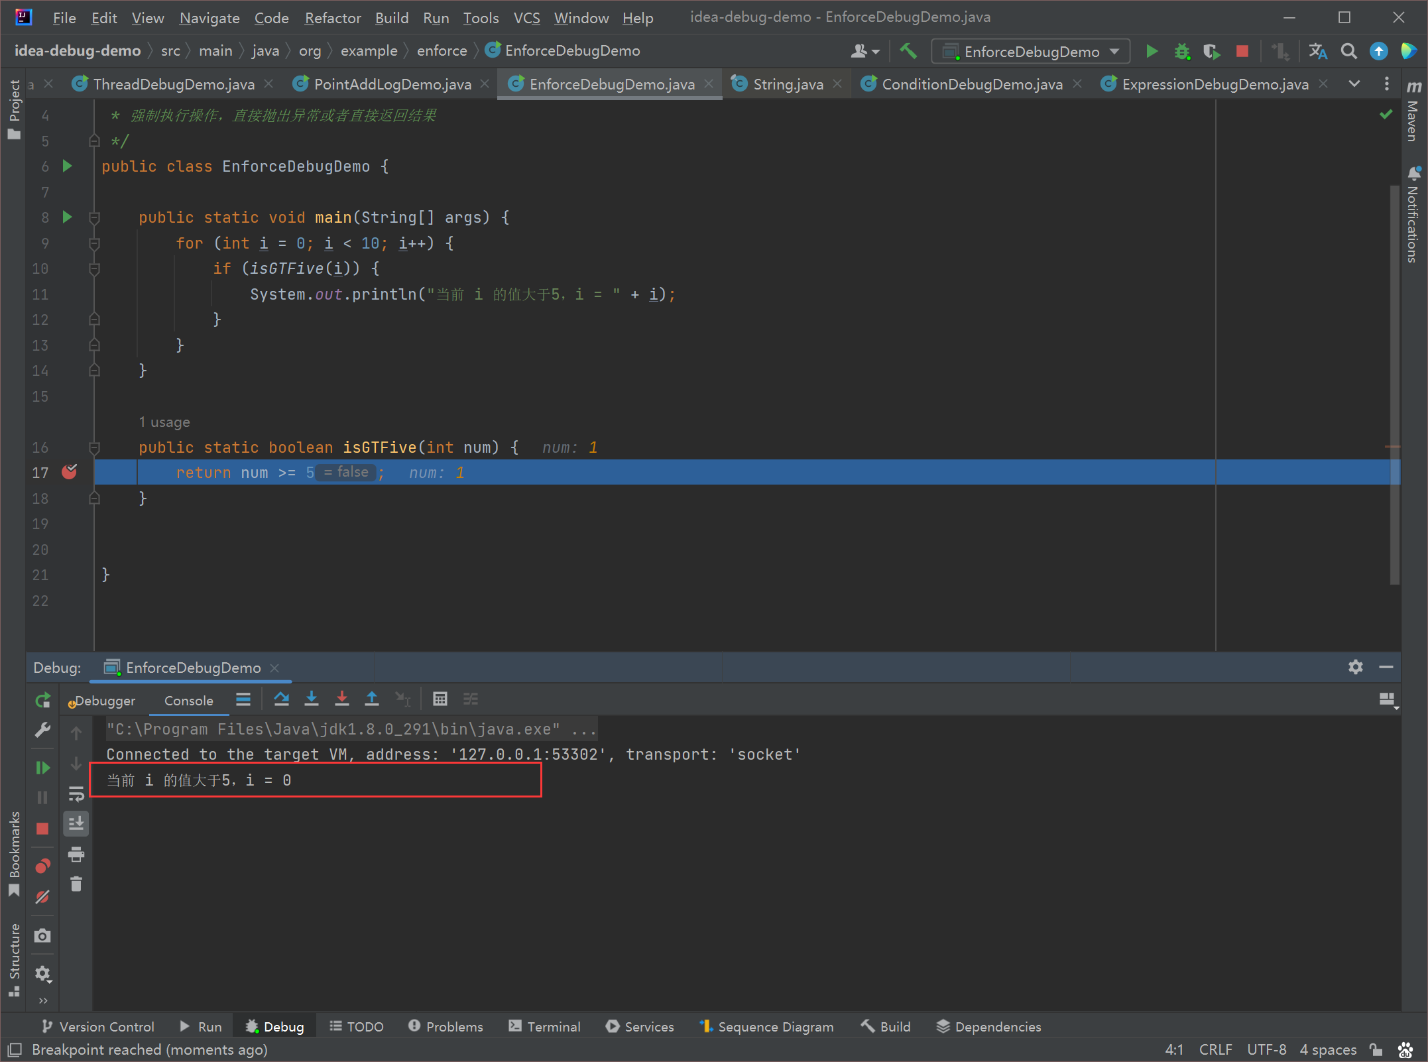Open editor tabs more options menu

[x=1386, y=84]
